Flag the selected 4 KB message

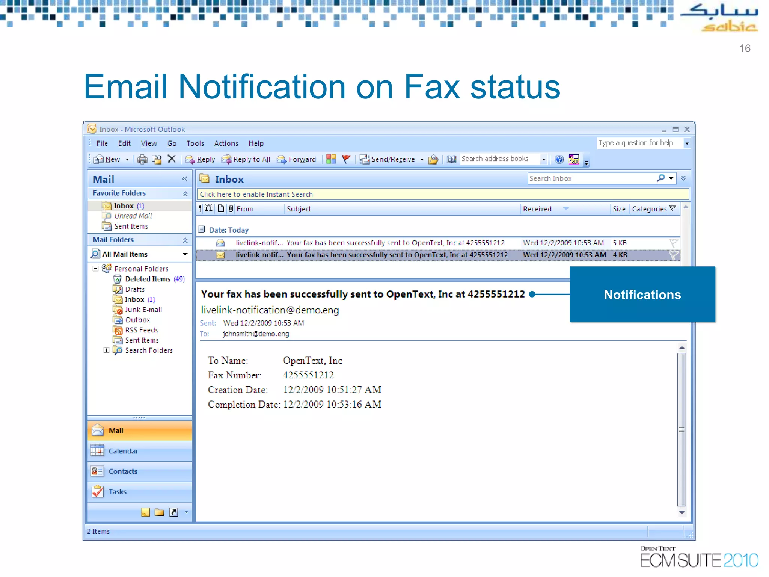(674, 255)
